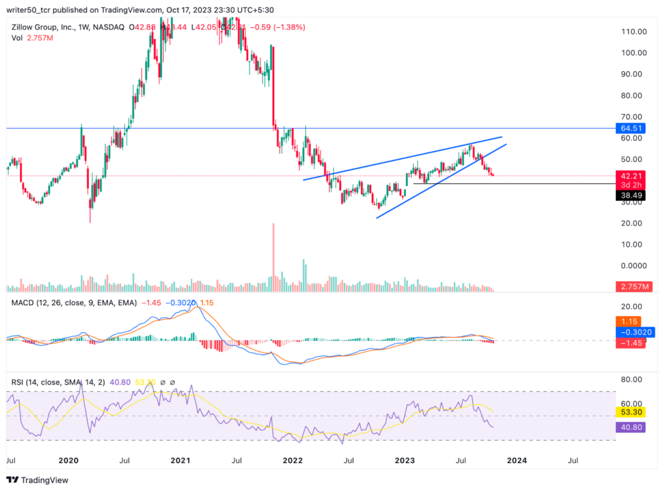Select the MACD legend value −0.3020
Screen dimensions: 664x491
[x=180, y=303]
